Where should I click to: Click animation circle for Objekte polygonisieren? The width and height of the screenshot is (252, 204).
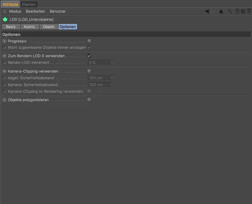pyautogui.click(x=4, y=100)
